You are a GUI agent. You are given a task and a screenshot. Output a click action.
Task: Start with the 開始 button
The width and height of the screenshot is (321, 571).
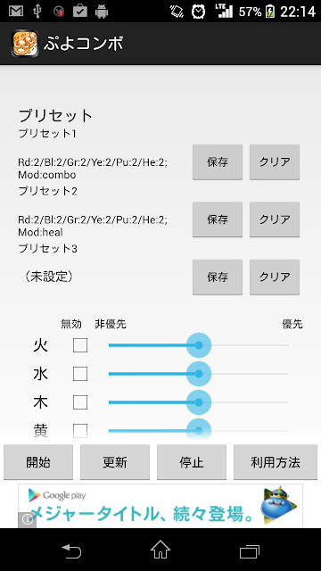[x=38, y=462]
